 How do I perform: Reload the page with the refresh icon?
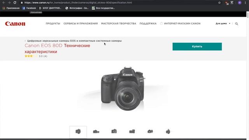click(15, 3)
